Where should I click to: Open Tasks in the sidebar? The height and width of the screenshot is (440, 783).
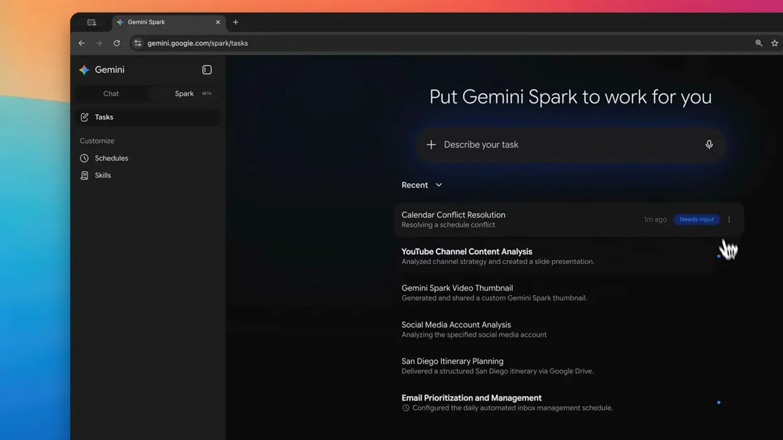click(x=148, y=117)
